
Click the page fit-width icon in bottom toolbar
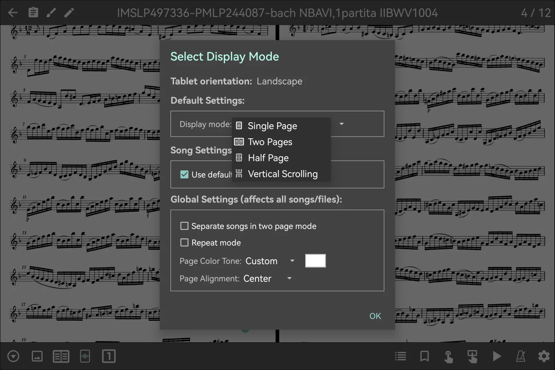tap(85, 356)
